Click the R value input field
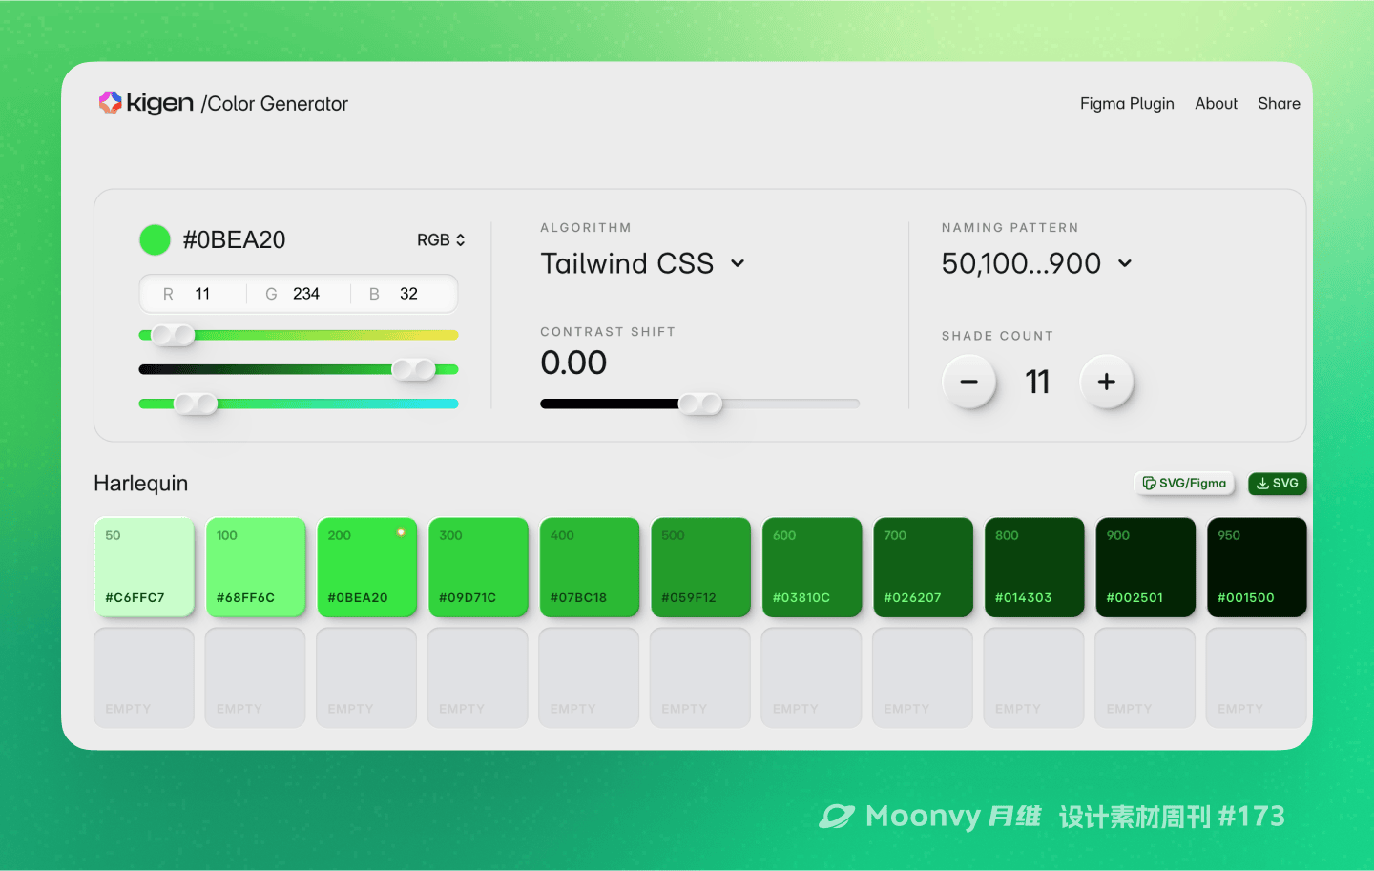 click(x=202, y=294)
